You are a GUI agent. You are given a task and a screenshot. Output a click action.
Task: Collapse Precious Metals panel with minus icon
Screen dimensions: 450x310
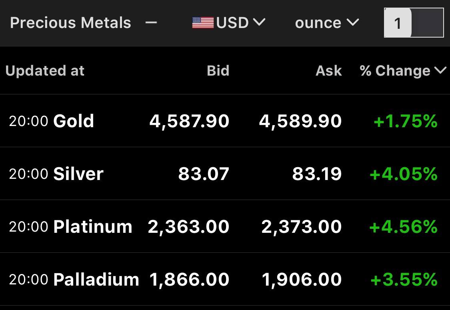[x=151, y=23]
